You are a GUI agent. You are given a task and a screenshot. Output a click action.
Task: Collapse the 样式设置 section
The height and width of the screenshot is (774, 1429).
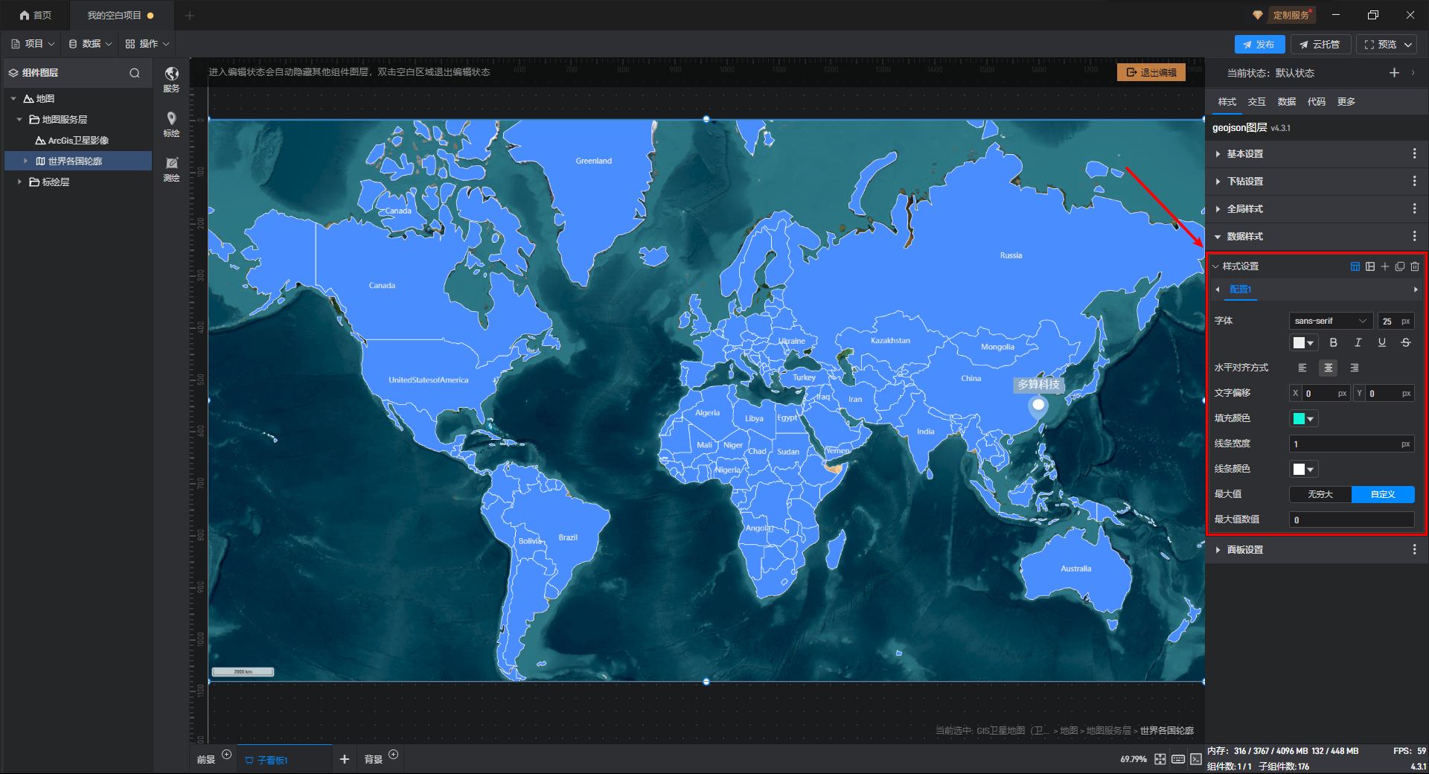click(x=1215, y=266)
